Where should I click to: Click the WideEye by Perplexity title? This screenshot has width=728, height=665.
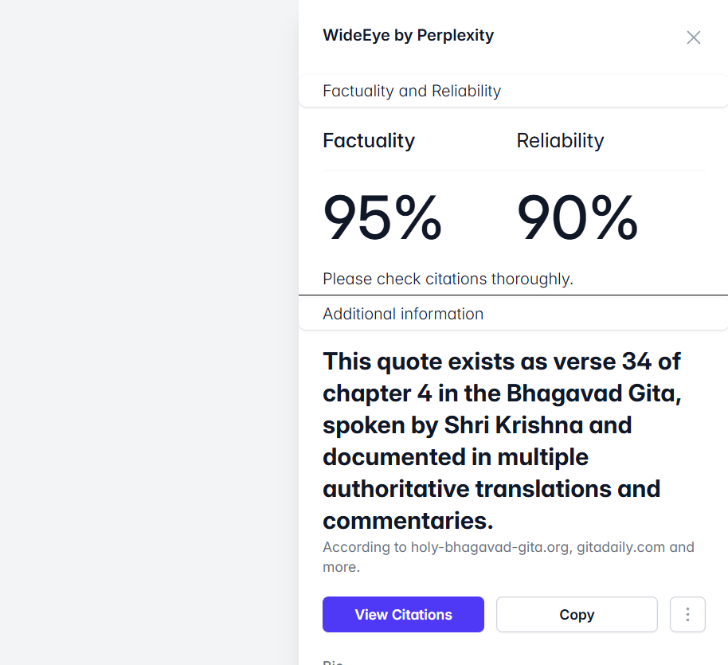408,35
